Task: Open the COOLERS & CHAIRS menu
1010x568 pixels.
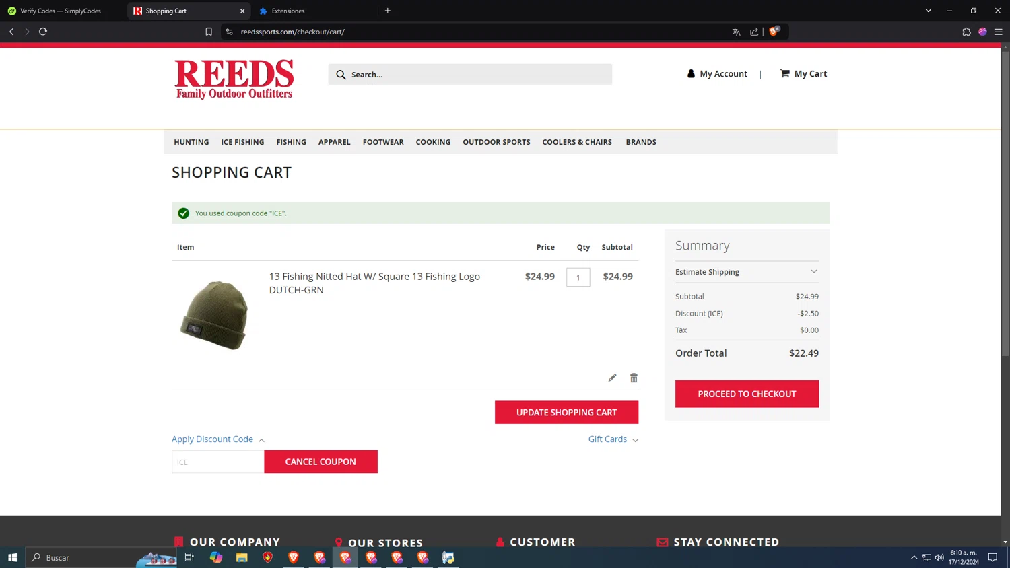Action: [577, 142]
